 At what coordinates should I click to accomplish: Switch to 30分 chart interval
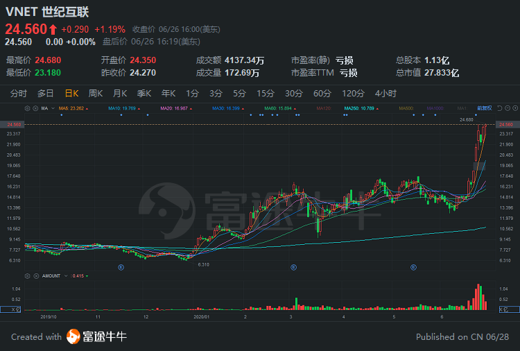tap(294, 94)
